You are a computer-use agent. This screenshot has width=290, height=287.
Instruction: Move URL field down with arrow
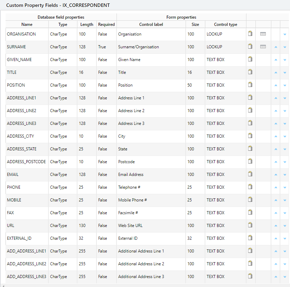pyautogui.click(x=285, y=226)
